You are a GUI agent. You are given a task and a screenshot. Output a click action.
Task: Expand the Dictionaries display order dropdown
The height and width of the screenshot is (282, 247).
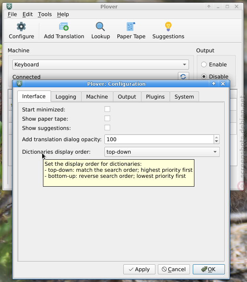[162, 152]
